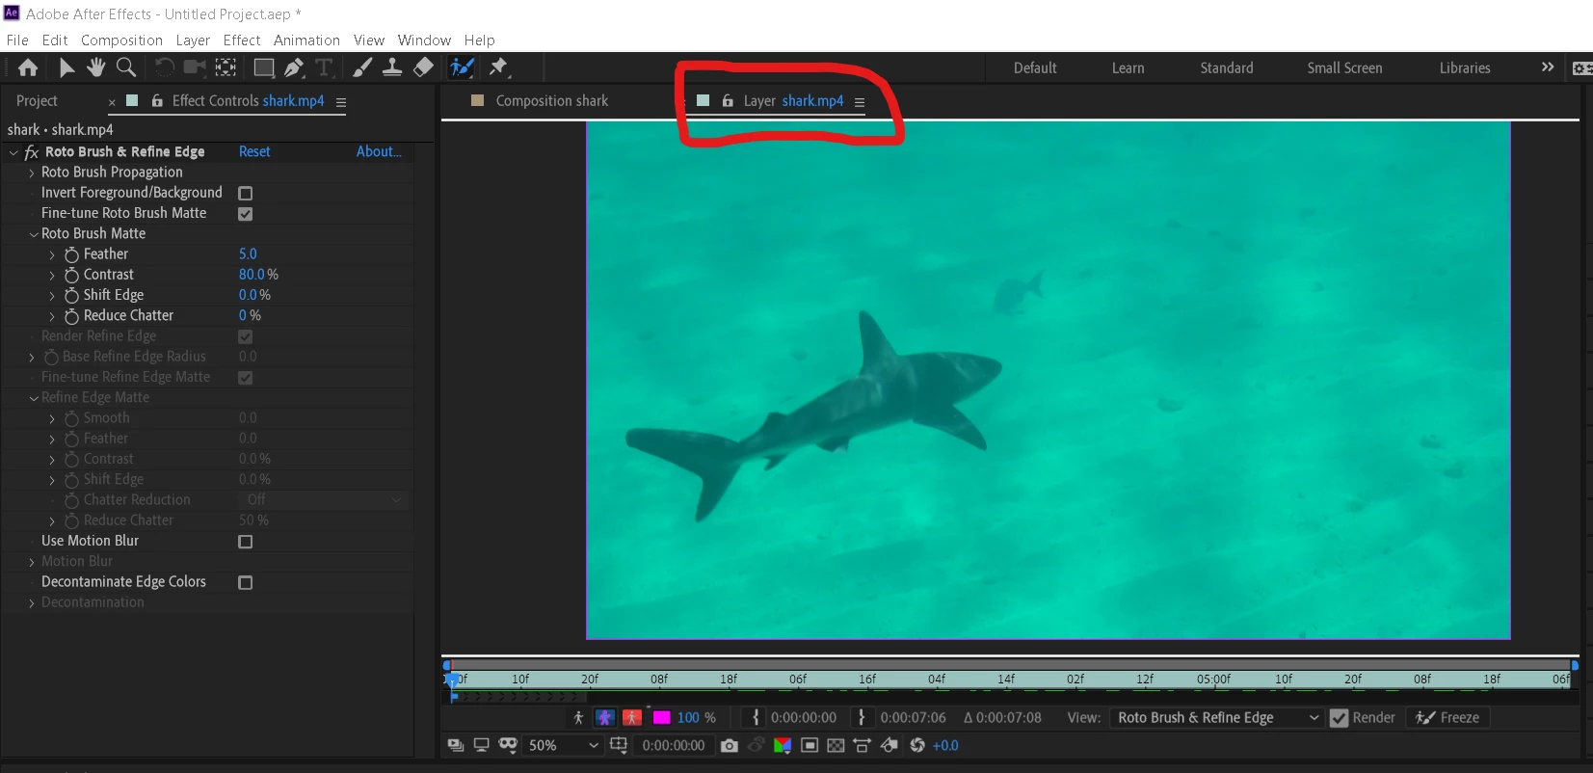Activate the Roto Brush tool
Viewport: 1593px width, 773px height.
pyautogui.click(x=463, y=67)
